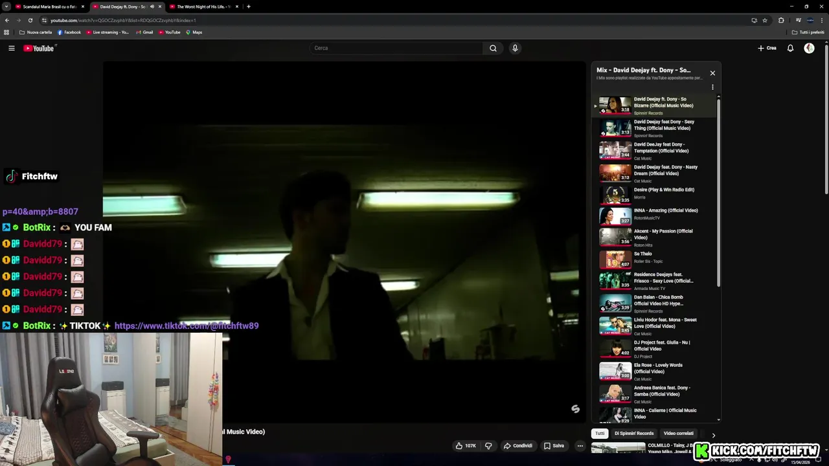
Task: Click the Salva button
Action: point(554,445)
